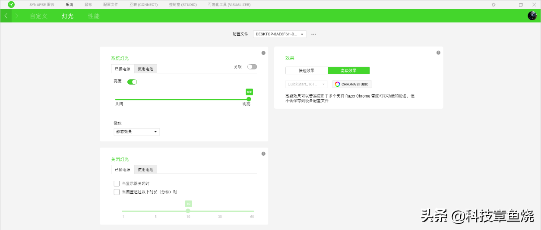The width and height of the screenshot is (541, 230).
Task: Select 已接电源 tab in 关闭灯光
Action: tap(122, 170)
